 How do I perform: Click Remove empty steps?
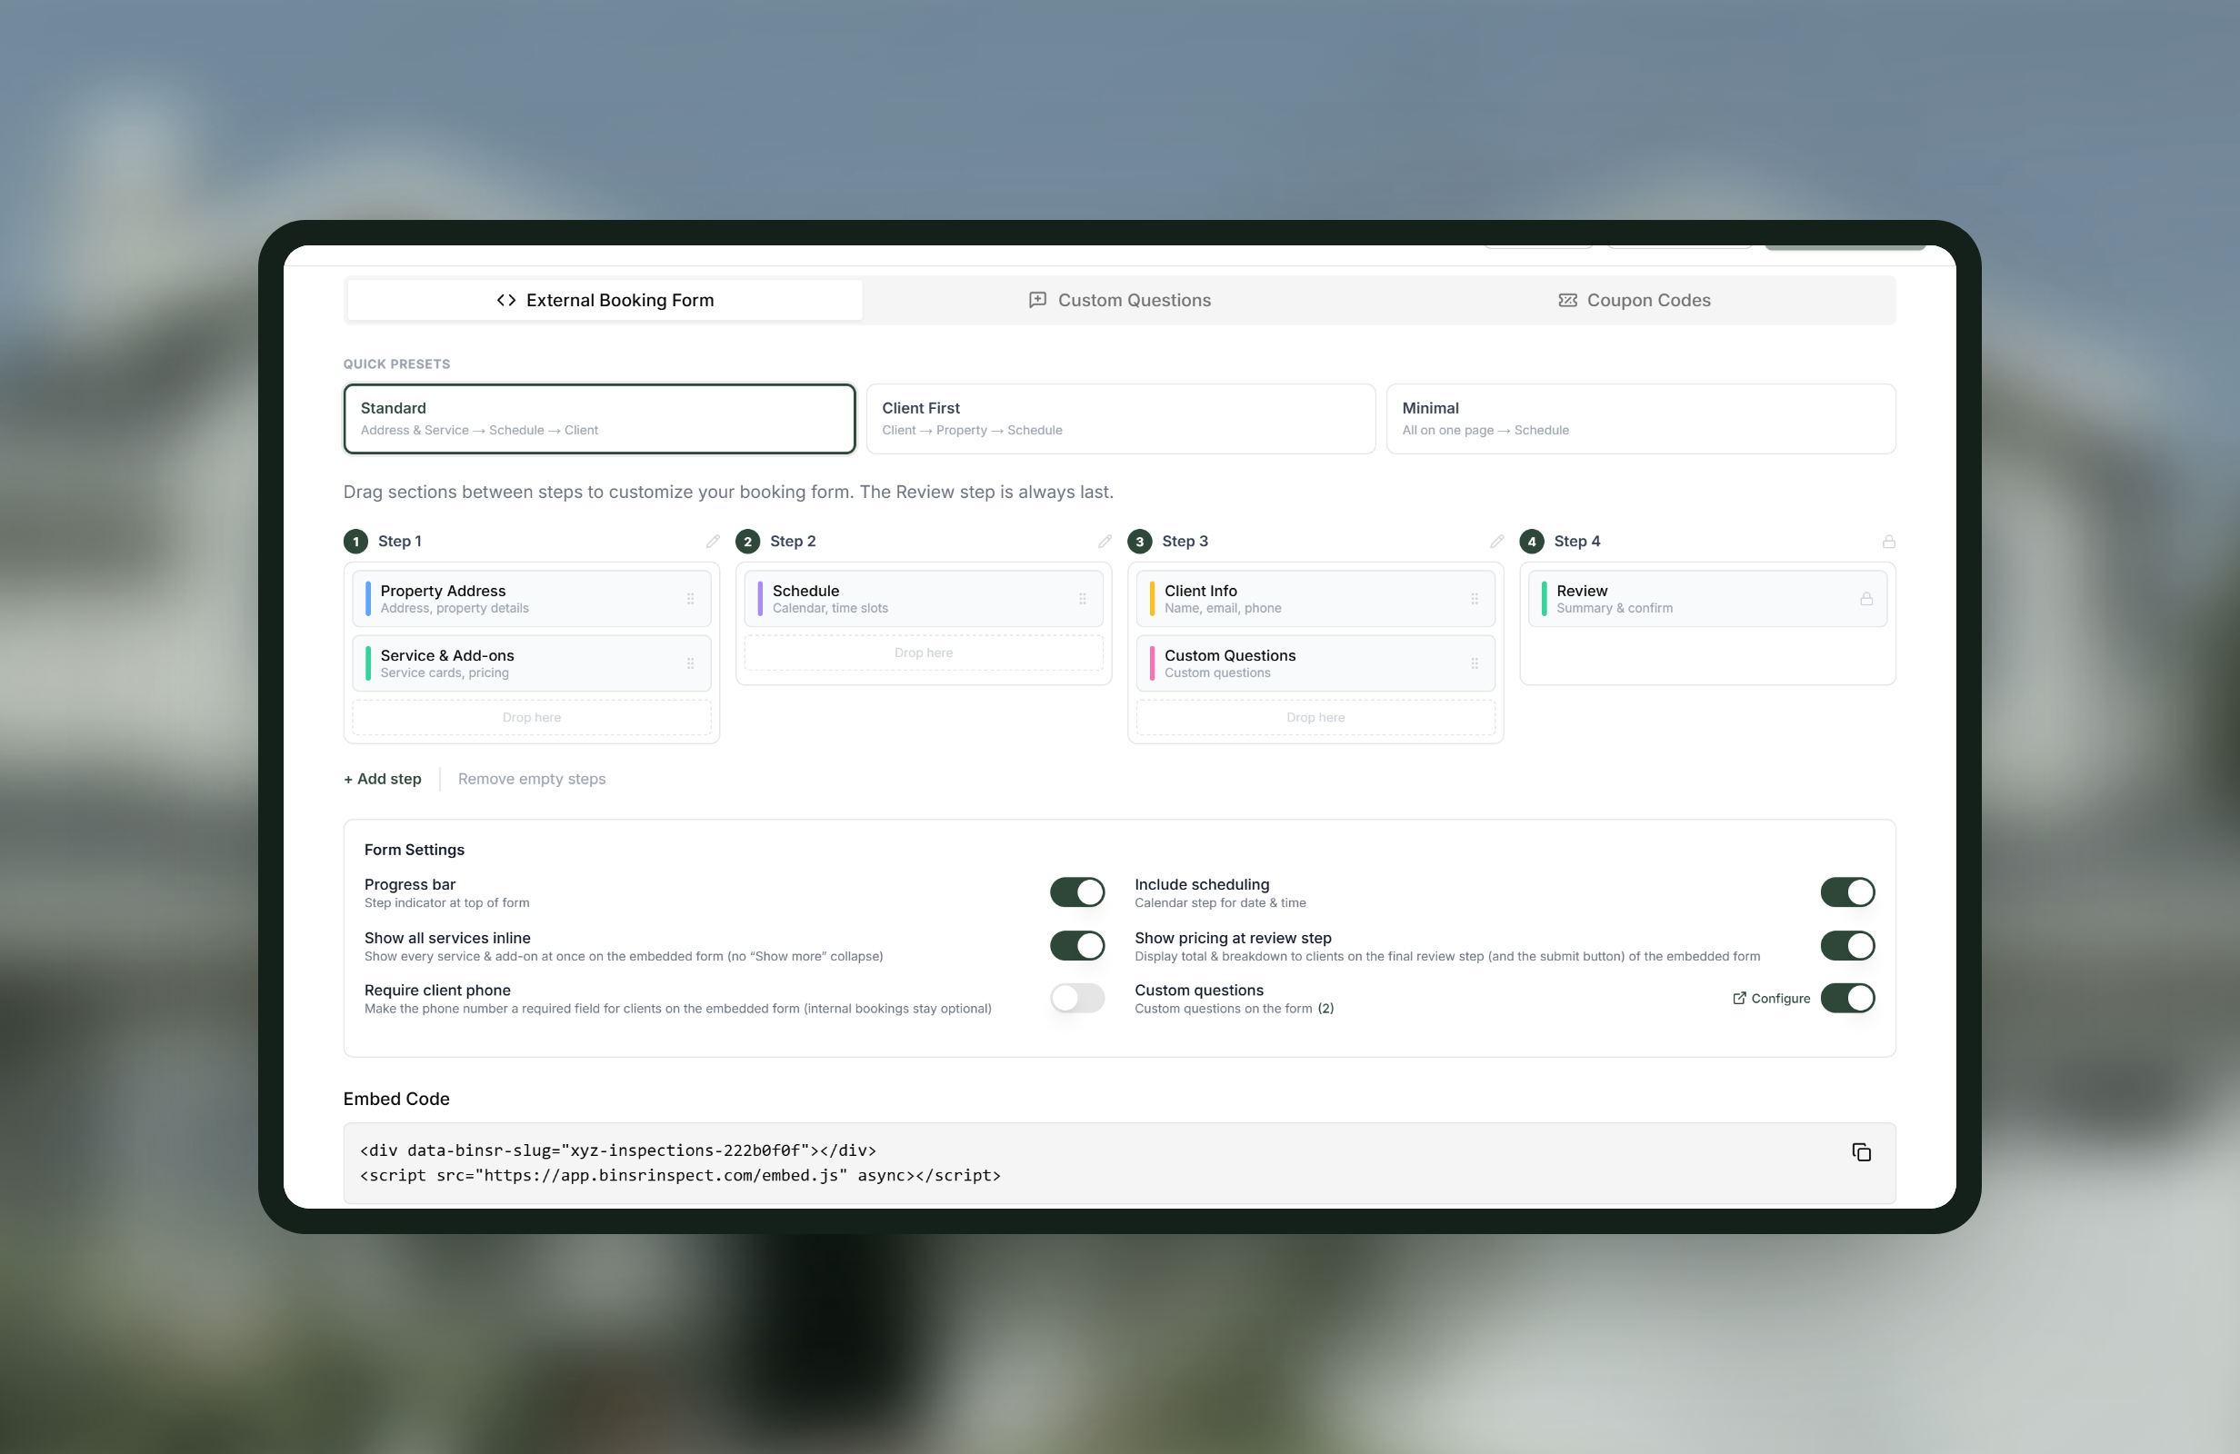532,779
